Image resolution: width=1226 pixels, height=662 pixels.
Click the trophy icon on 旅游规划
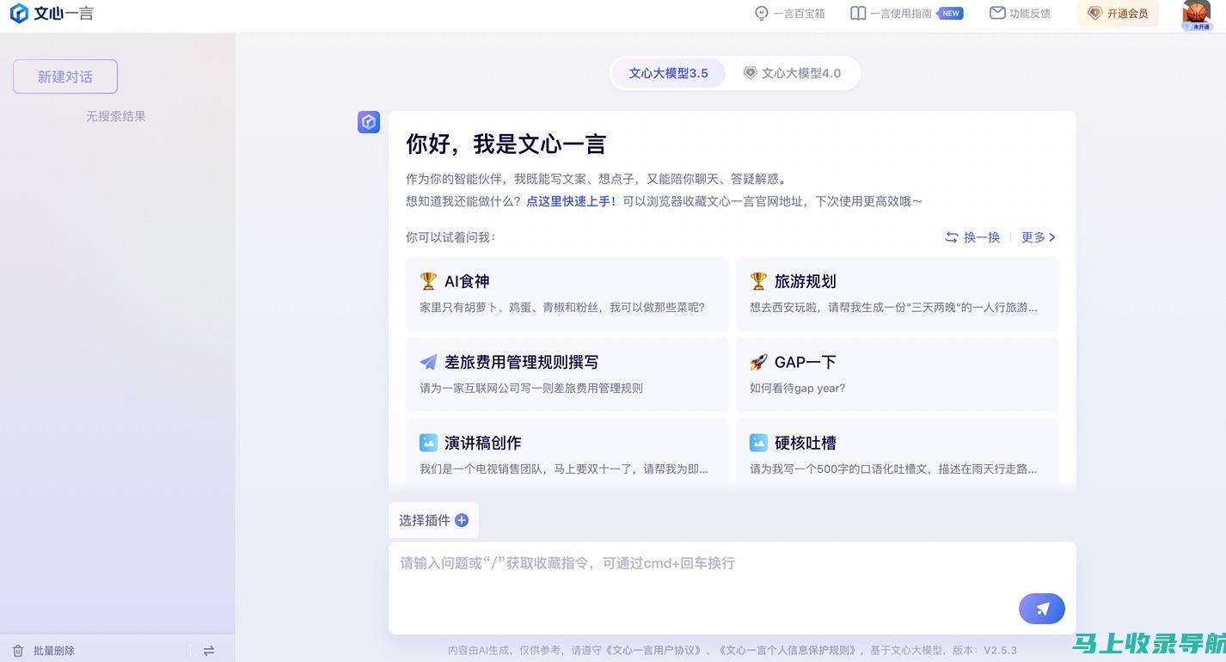758,281
